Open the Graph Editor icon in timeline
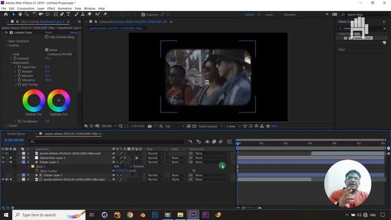The height and width of the screenshot is (220, 391). tap(230, 142)
